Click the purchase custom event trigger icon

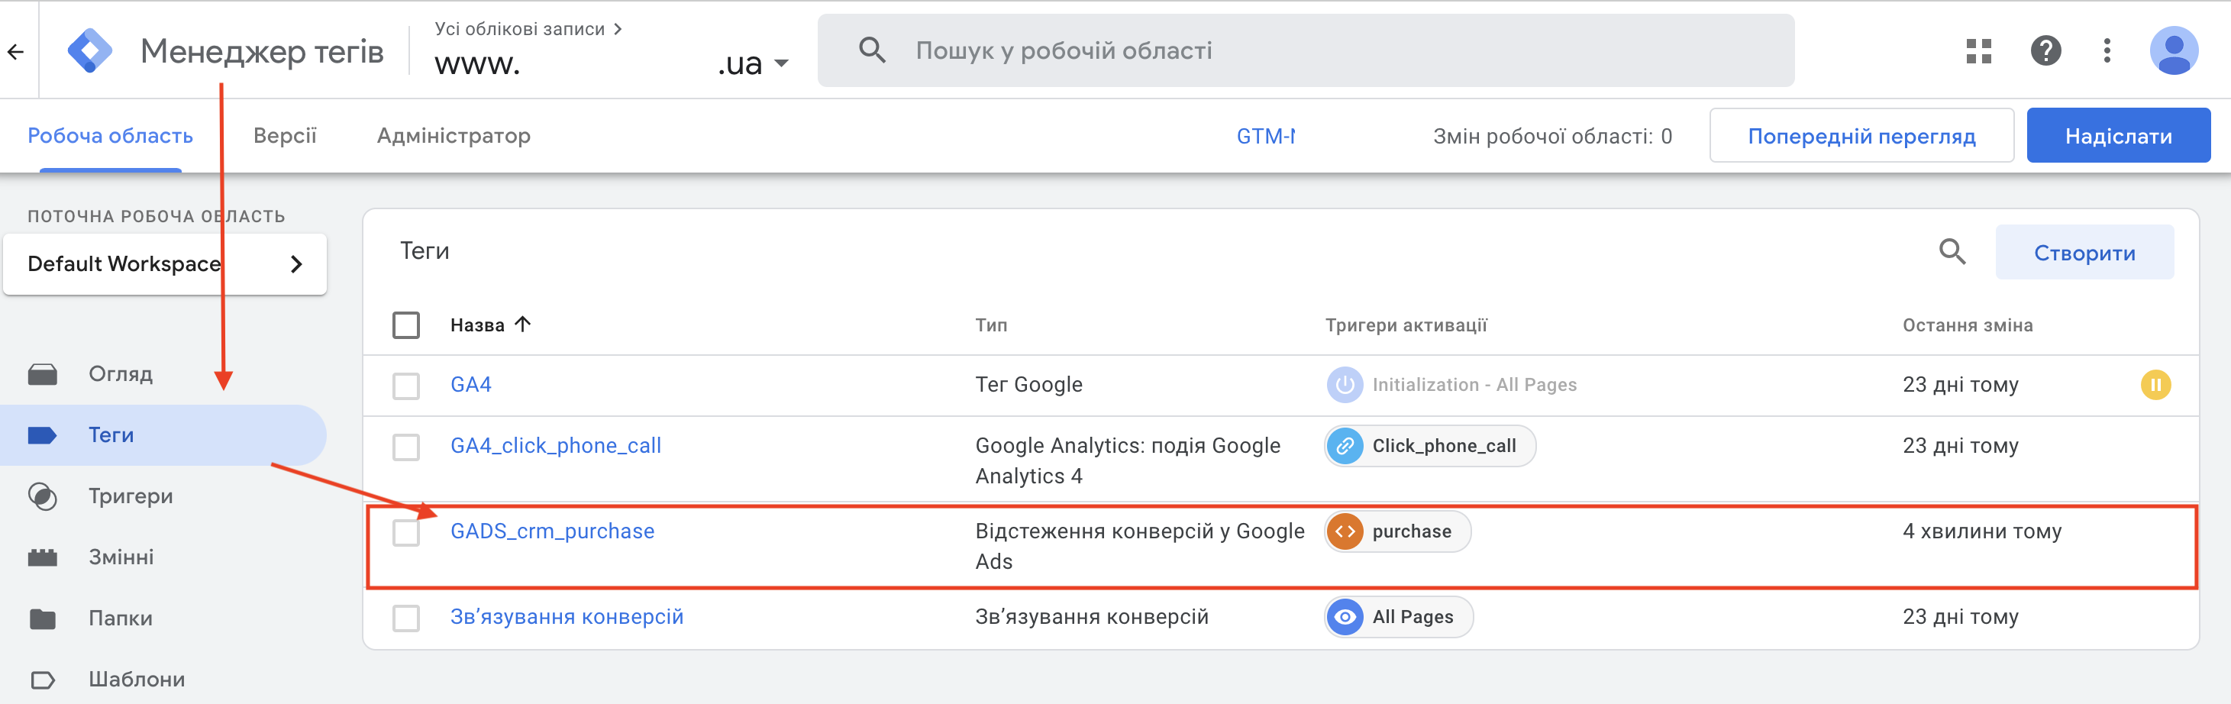(1345, 531)
